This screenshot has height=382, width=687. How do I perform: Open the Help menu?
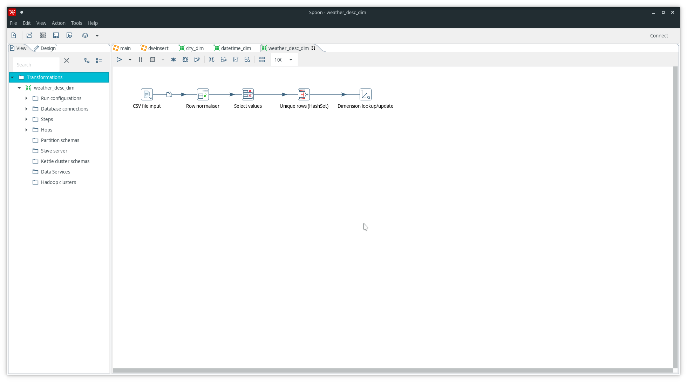pyautogui.click(x=93, y=23)
